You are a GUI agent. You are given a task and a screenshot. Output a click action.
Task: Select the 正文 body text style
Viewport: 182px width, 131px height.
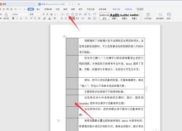click(104, 16)
